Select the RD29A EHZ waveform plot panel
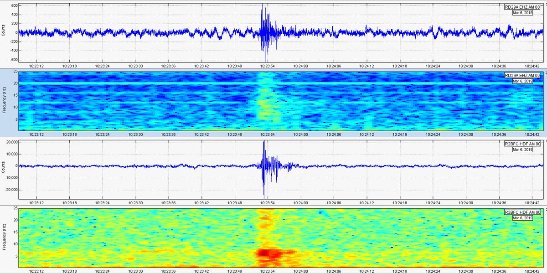 coord(281,33)
